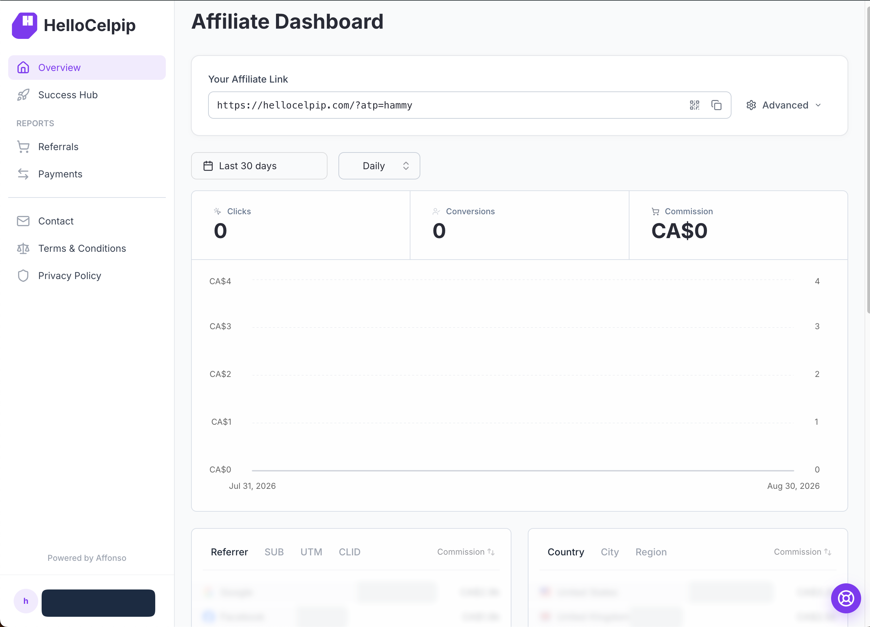Select the Commission metric card
Screen dimensions: 870x627
[x=738, y=225]
